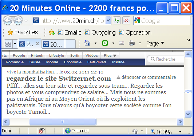Screen dimensions: 194x136
Task: Go back with the Back arrow button
Action: 8,20
